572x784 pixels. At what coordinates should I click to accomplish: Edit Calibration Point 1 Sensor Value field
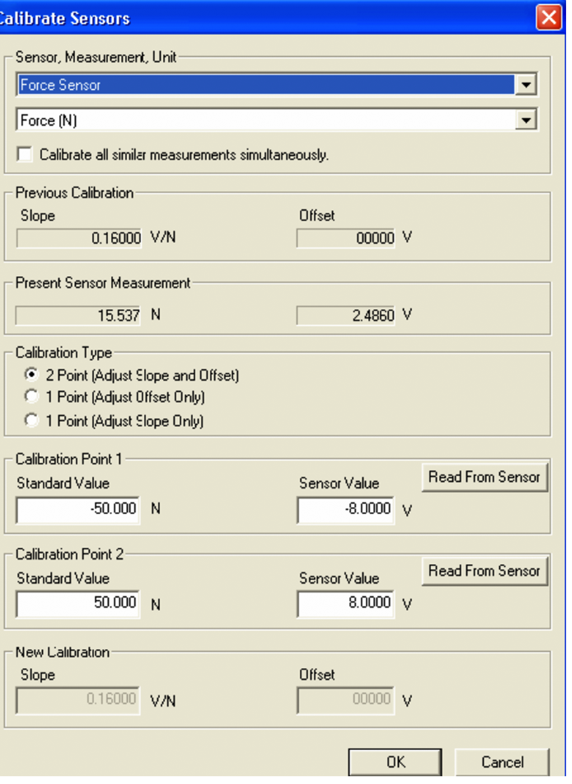point(345,509)
